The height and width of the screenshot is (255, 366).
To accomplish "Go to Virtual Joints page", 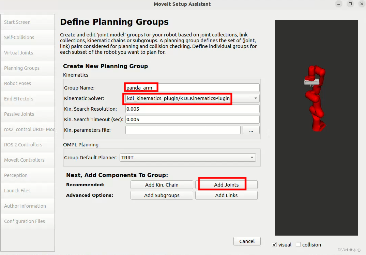I will point(28,53).
